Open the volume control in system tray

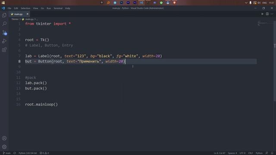[259, 3]
